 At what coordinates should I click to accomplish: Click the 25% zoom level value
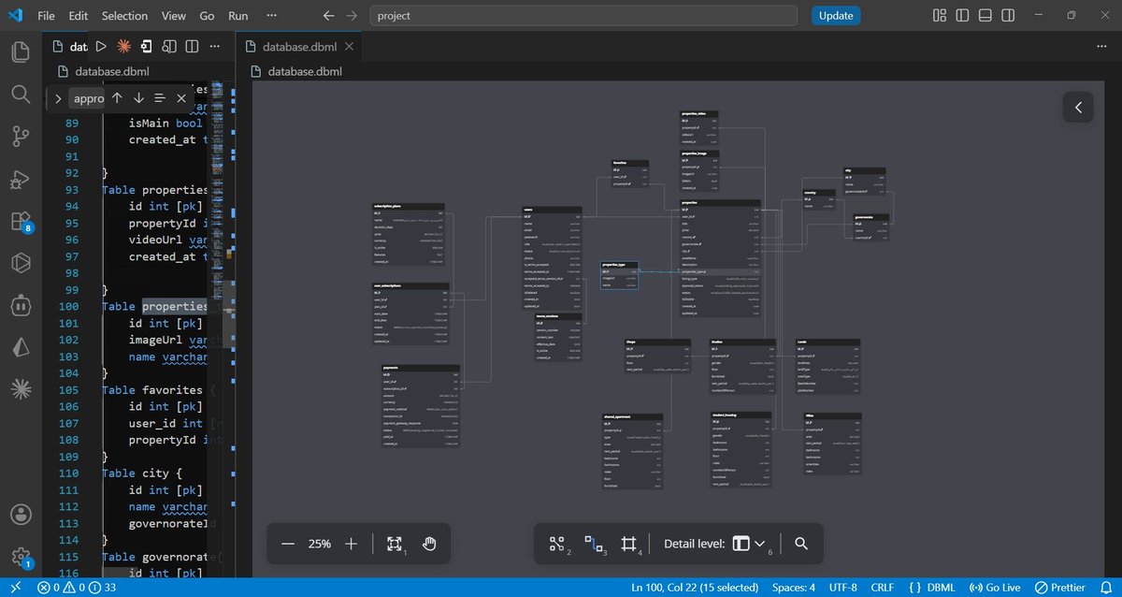click(320, 544)
